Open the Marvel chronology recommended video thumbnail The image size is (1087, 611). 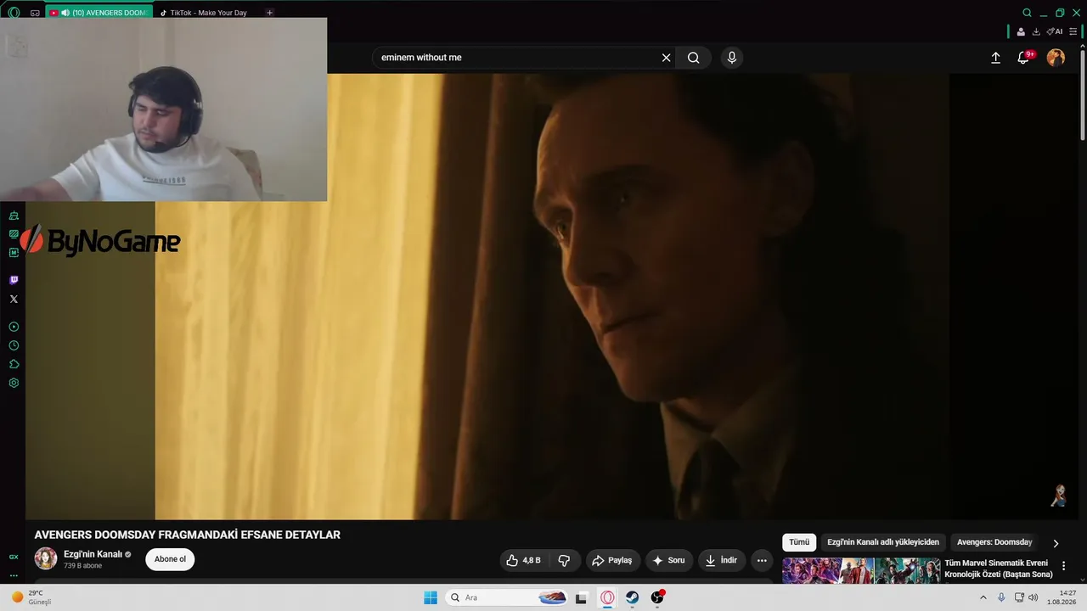click(x=861, y=570)
